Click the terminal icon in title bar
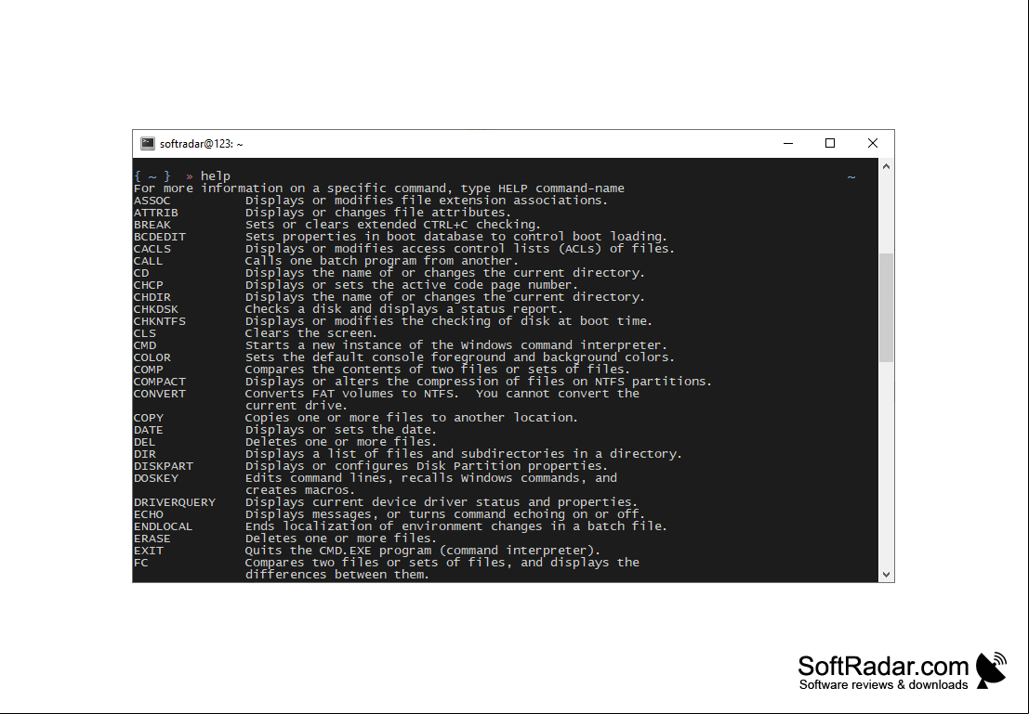This screenshot has width=1029, height=714. (148, 144)
